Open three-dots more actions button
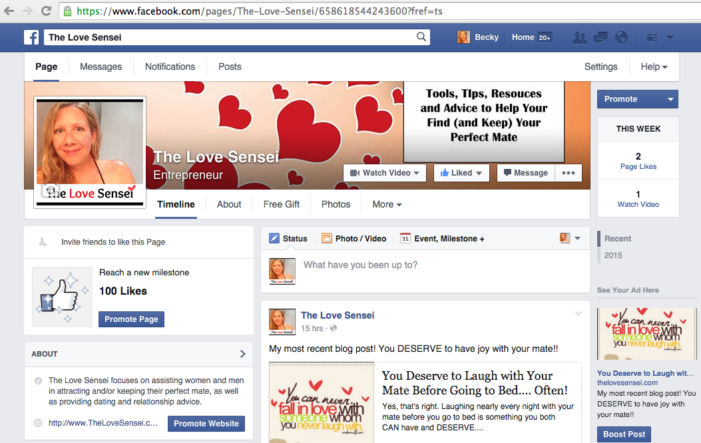 [x=569, y=173]
